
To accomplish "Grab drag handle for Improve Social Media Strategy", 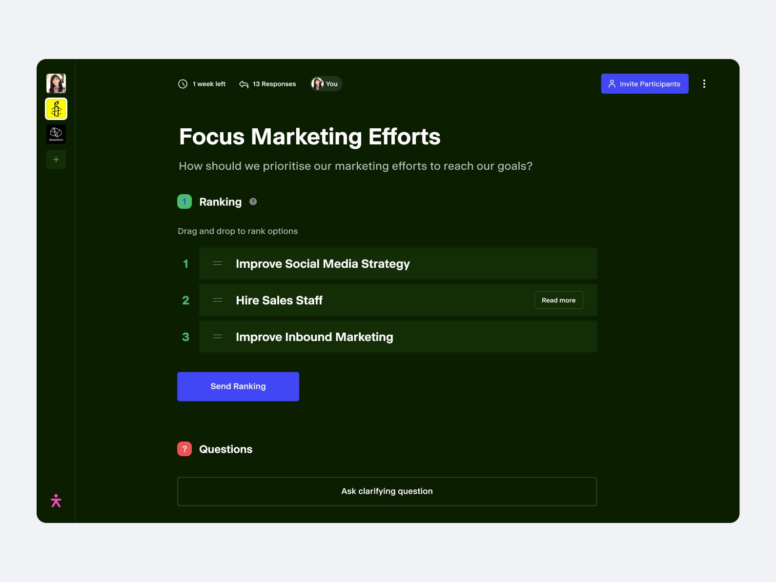I will [x=218, y=263].
